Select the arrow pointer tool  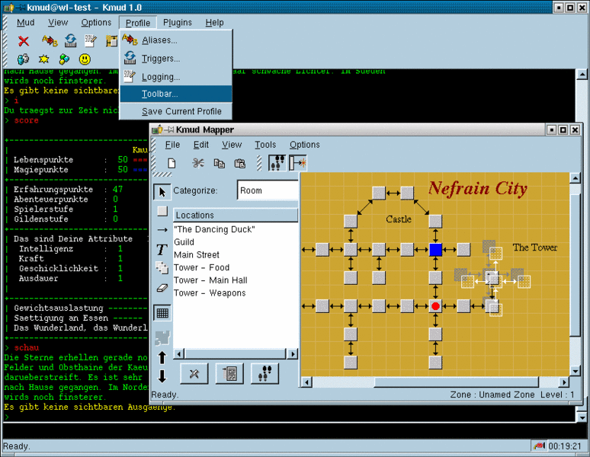(162, 192)
